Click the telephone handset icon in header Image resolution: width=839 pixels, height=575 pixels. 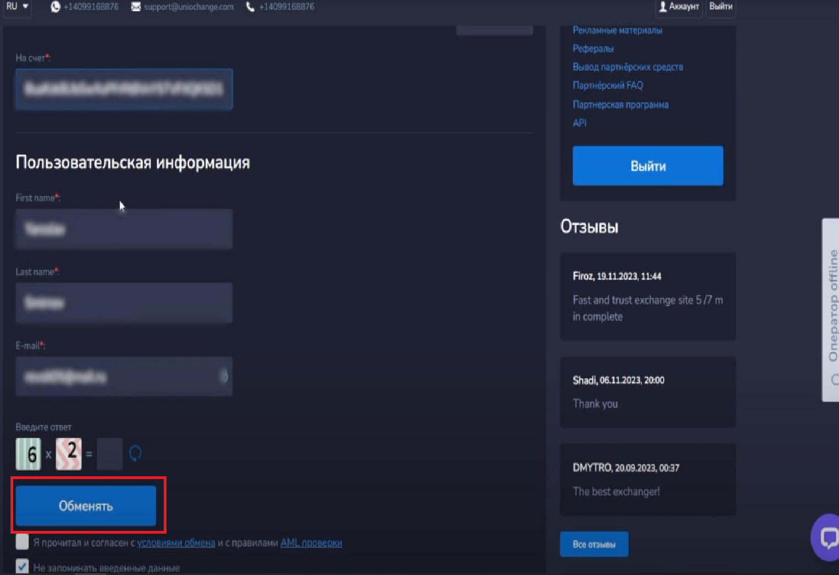(x=250, y=7)
